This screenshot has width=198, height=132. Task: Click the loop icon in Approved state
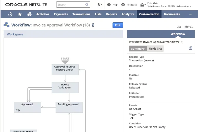click(18, 110)
